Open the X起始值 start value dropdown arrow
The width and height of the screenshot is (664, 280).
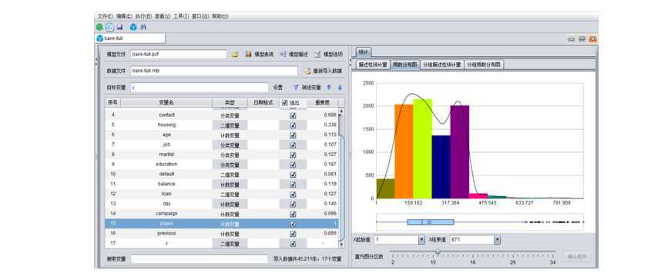(x=421, y=240)
